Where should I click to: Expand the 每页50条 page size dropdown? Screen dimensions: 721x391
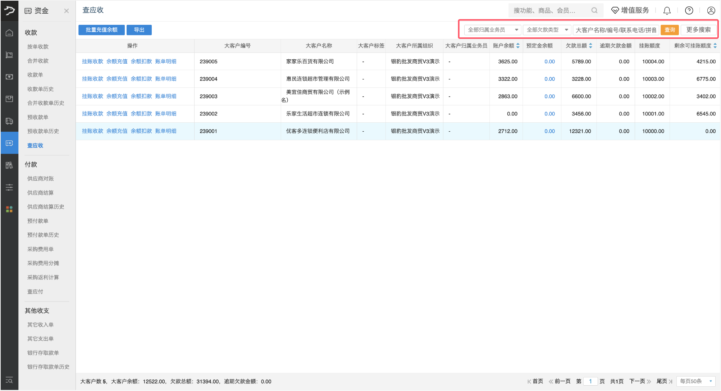[695, 381]
